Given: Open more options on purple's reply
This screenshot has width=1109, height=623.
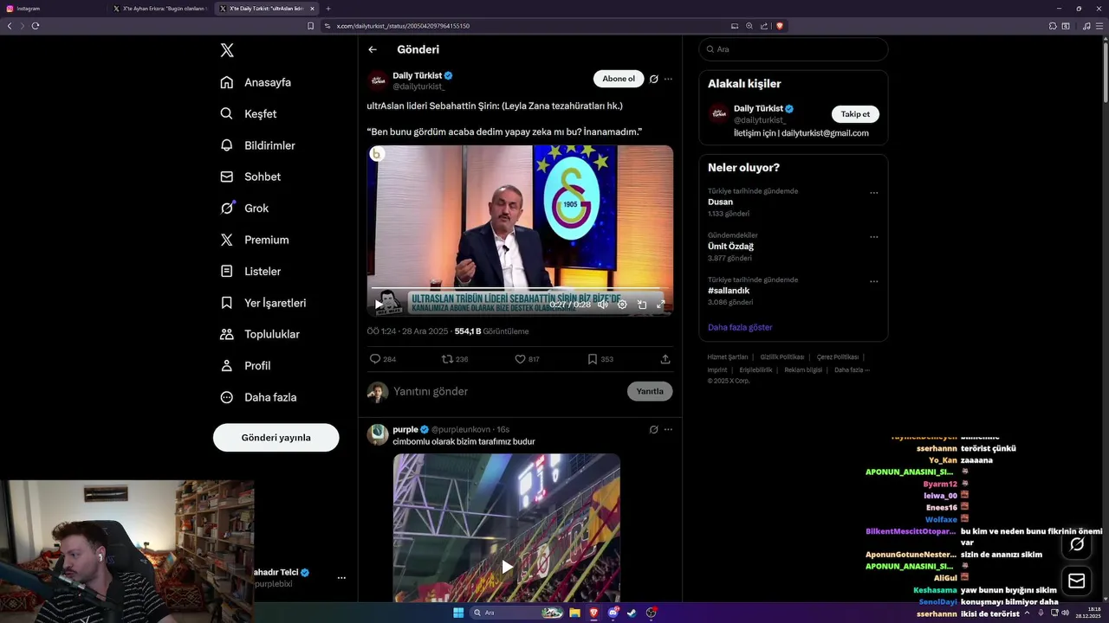Looking at the screenshot, I should click(x=668, y=429).
